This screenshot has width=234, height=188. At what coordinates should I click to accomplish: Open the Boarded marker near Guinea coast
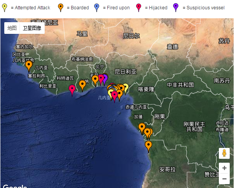point(28,65)
